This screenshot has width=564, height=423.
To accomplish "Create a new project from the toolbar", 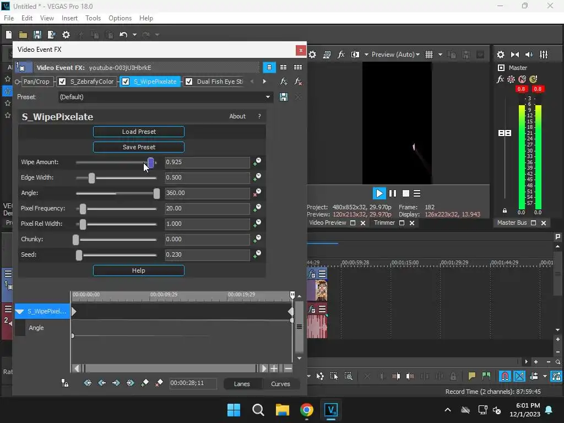I will click(9, 35).
